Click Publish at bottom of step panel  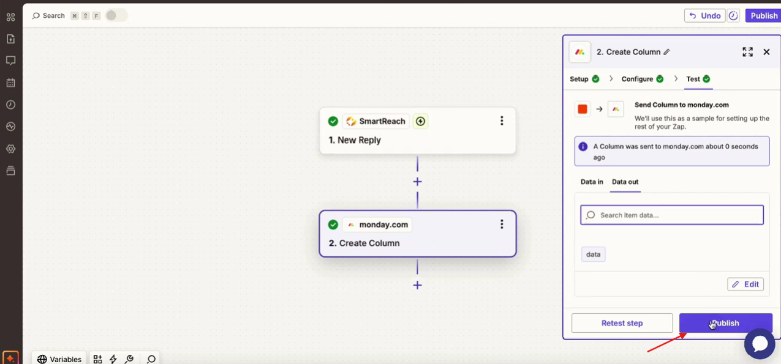725,323
